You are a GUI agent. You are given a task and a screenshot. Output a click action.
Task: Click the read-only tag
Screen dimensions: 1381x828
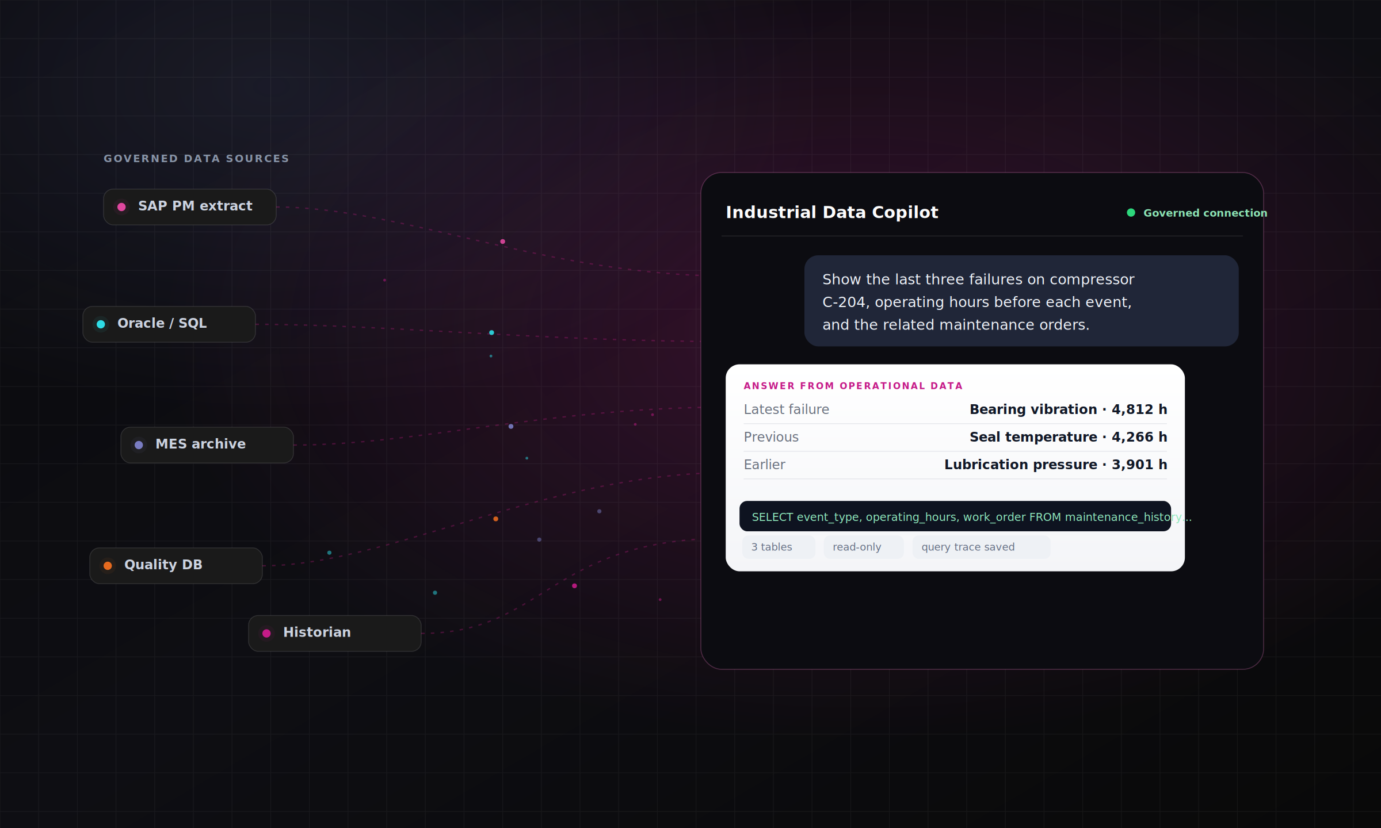[x=864, y=547]
